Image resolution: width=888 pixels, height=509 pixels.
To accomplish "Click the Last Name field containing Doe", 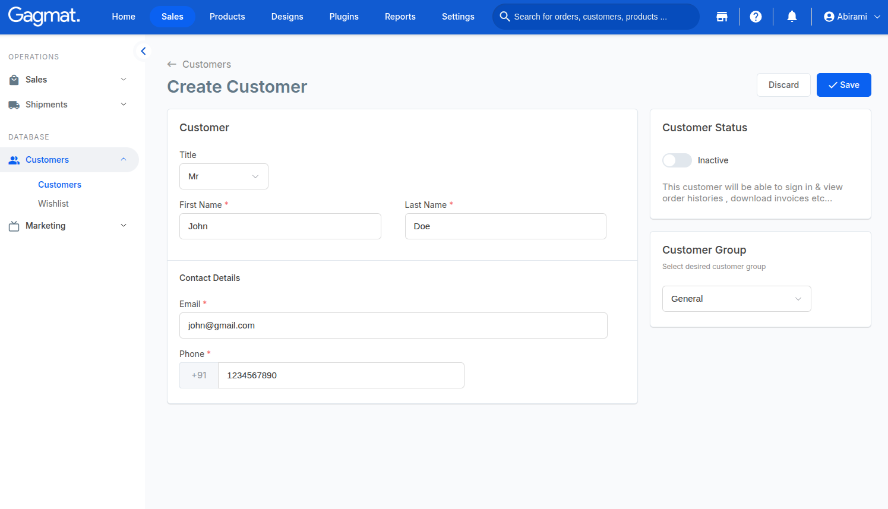I will coord(505,226).
